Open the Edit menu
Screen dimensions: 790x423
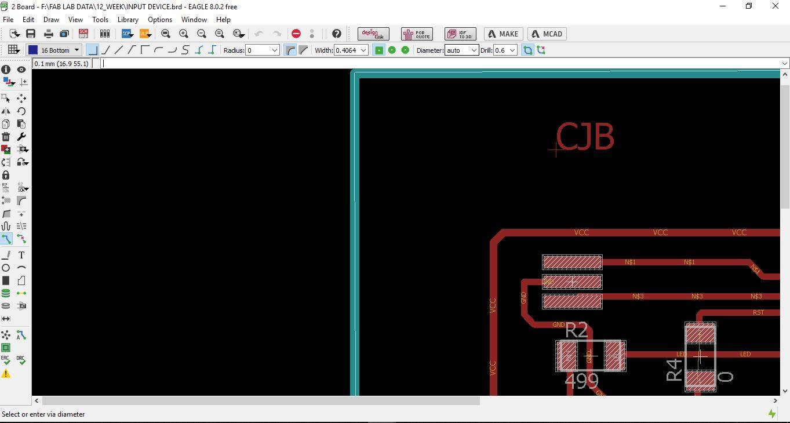click(28, 20)
